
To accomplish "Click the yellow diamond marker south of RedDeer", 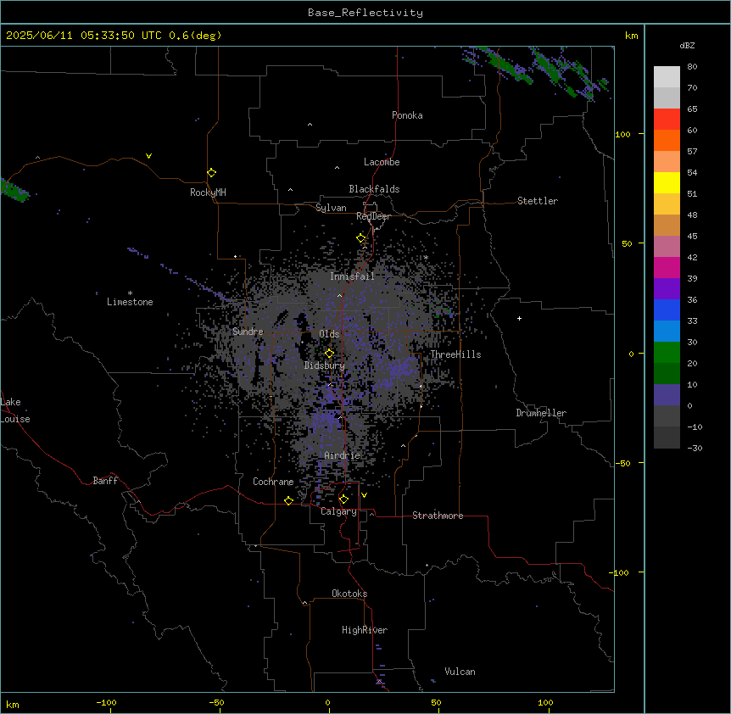I will pos(361,238).
